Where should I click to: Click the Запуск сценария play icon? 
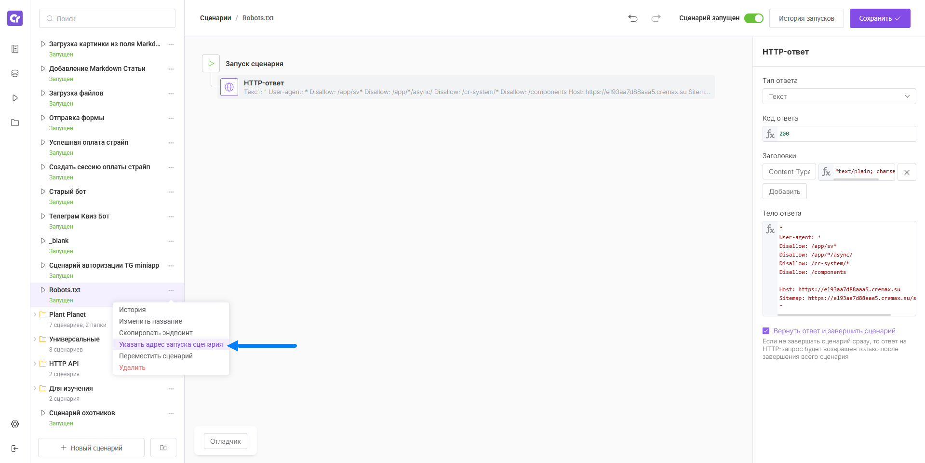tap(211, 63)
